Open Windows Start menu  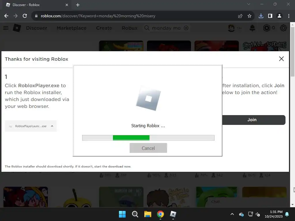(x=122, y=214)
